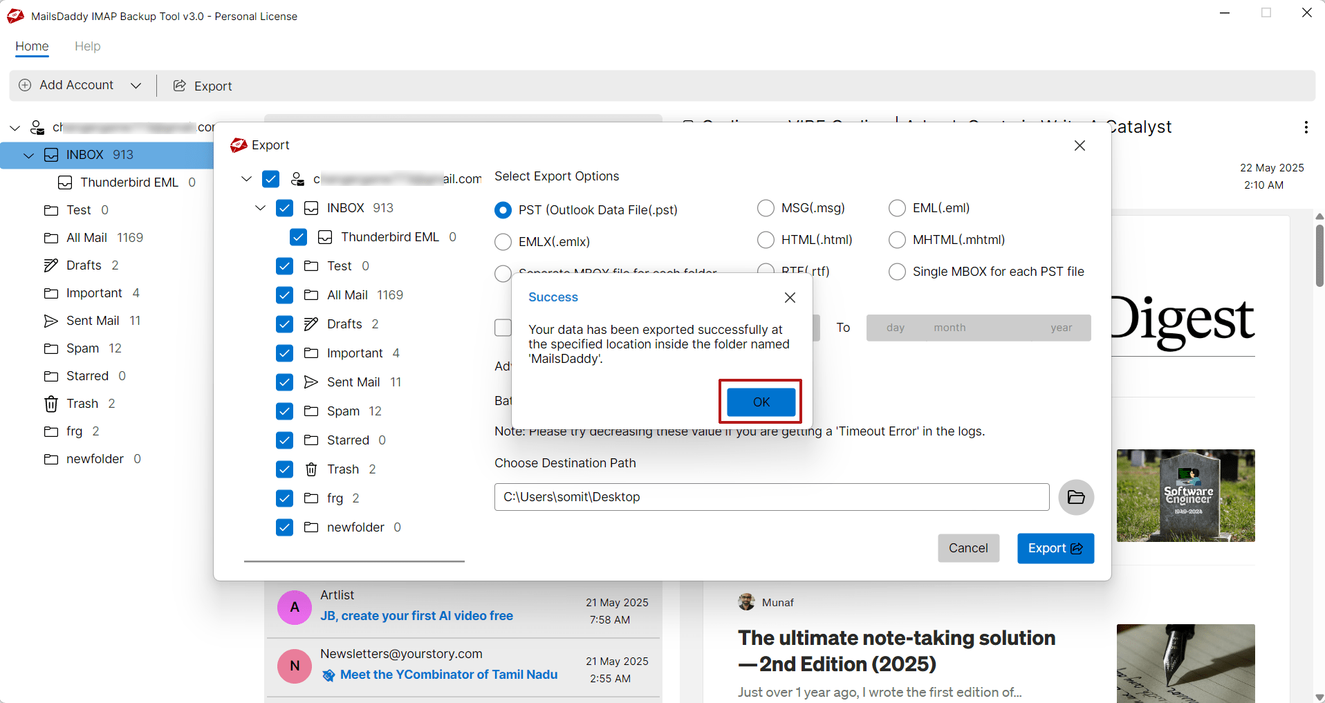Close the Success message popup
Screen dimensions: 1325x703
point(790,297)
